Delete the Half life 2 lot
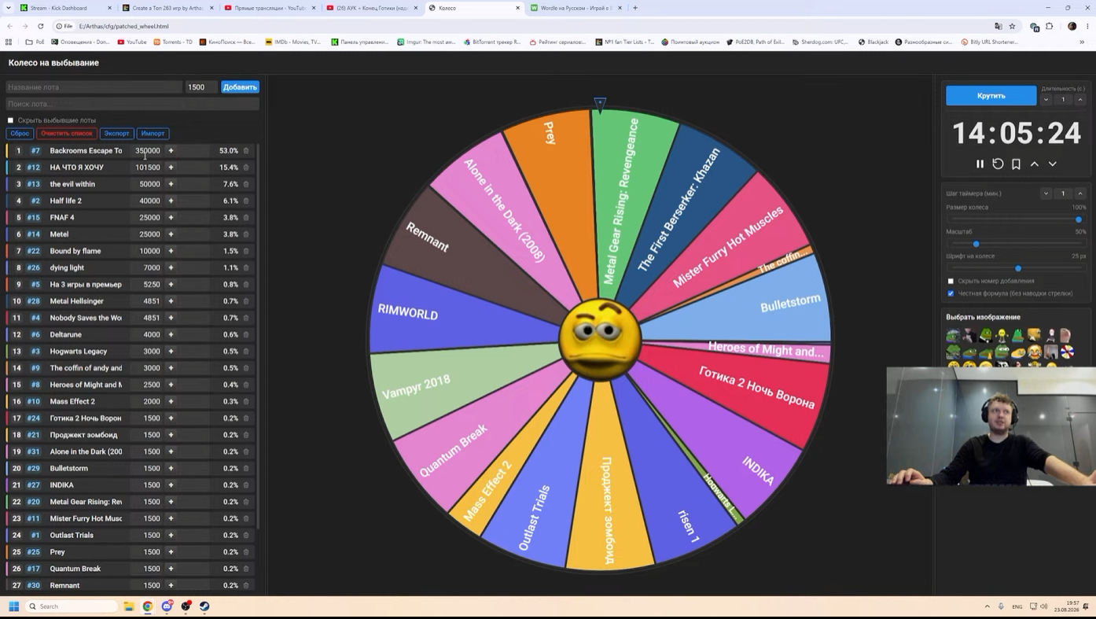Viewport: 1096px width, 619px height. 246,201
